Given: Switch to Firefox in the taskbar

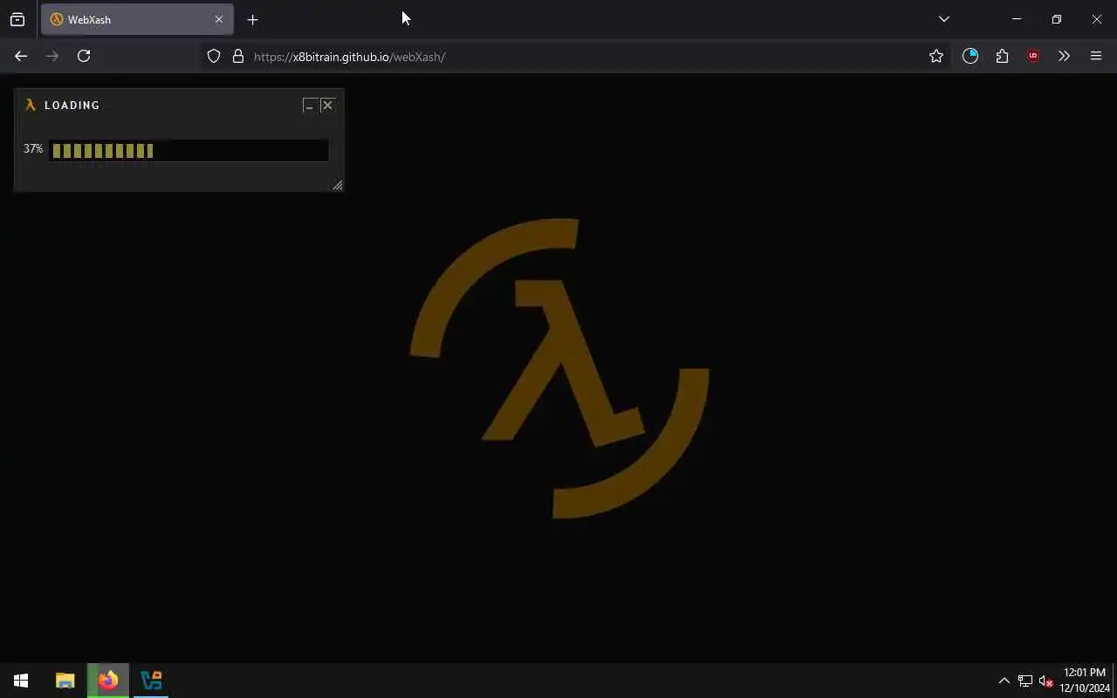Looking at the screenshot, I should point(108,681).
